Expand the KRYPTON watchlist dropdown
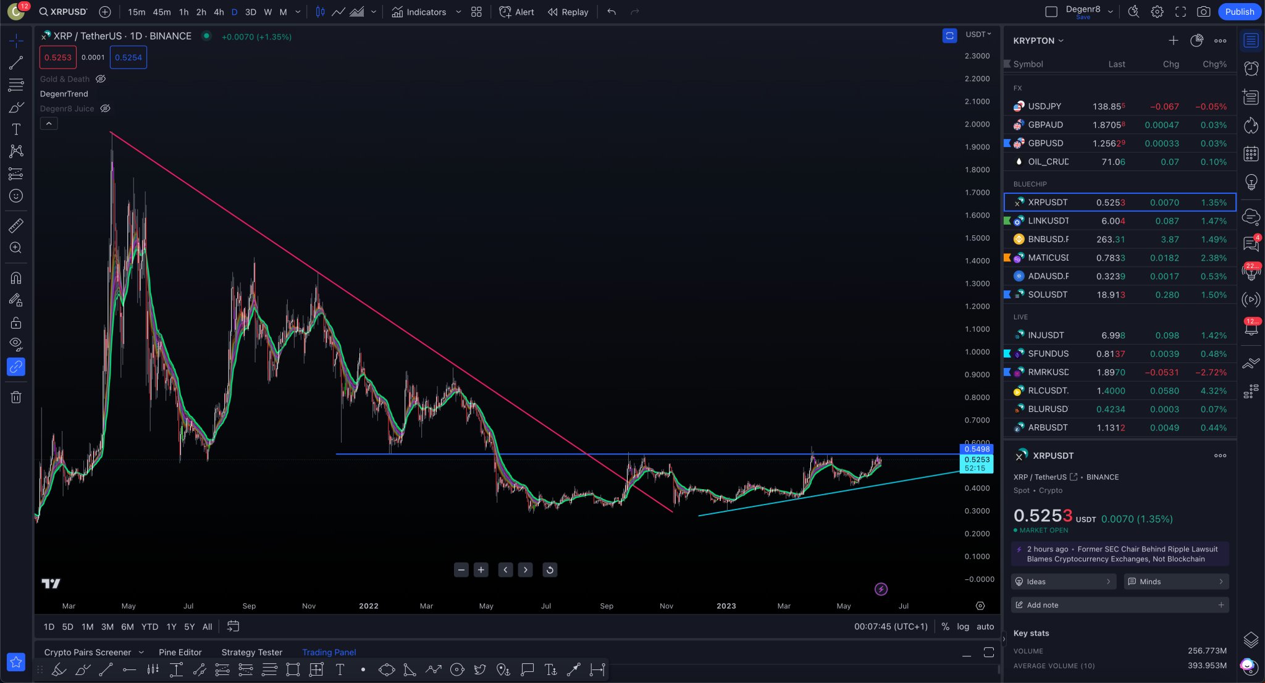The width and height of the screenshot is (1265, 683). tap(1061, 41)
